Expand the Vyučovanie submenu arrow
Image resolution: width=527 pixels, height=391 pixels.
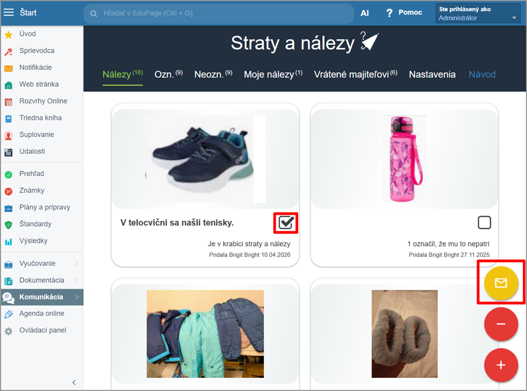pyautogui.click(x=77, y=263)
